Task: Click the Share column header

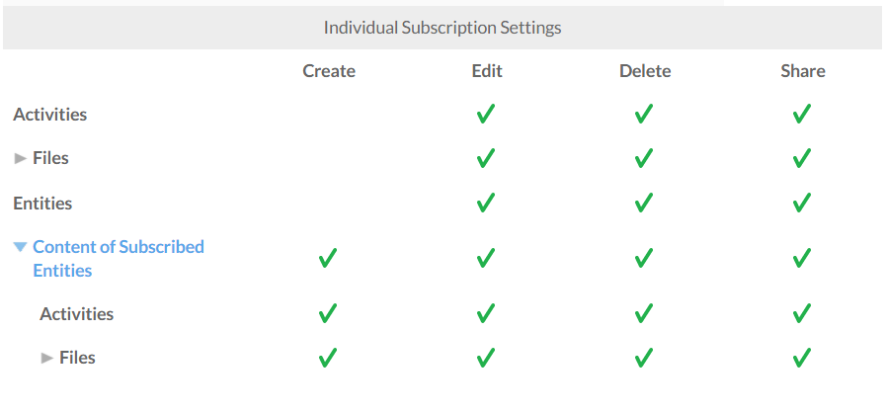Action: click(801, 71)
